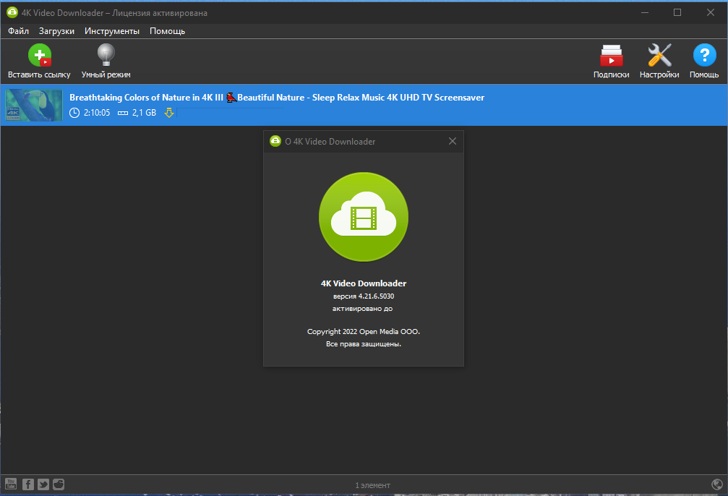Click the Вставить ссылку paste link icon
This screenshot has width=728, height=496.
click(x=40, y=55)
